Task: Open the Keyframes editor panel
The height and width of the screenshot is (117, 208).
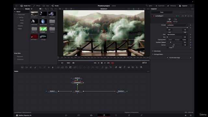Action: click(160, 6)
